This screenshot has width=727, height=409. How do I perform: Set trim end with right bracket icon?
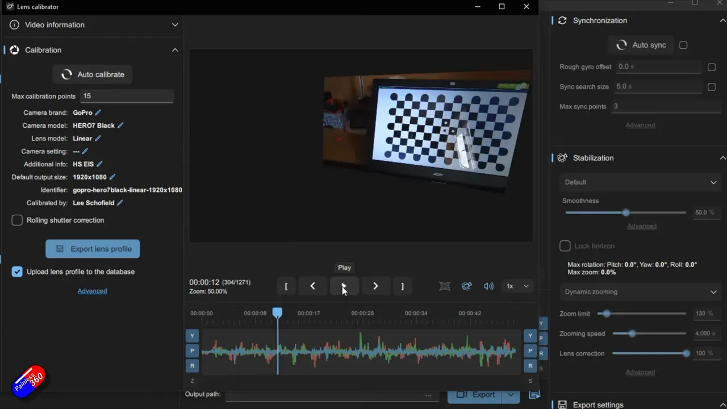[x=402, y=286]
